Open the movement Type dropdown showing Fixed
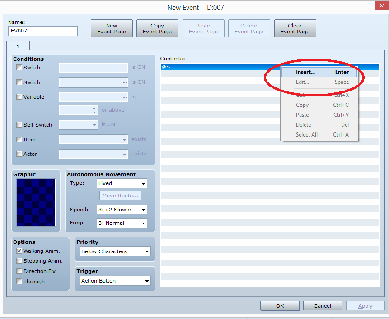The image size is (389, 319). [122, 183]
